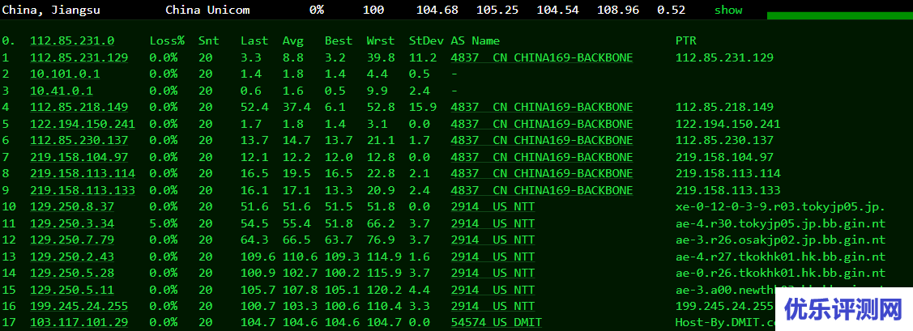This screenshot has width=913, height=331.
Task: Click the "Snt" column header
Action: [x=209, y=40]
